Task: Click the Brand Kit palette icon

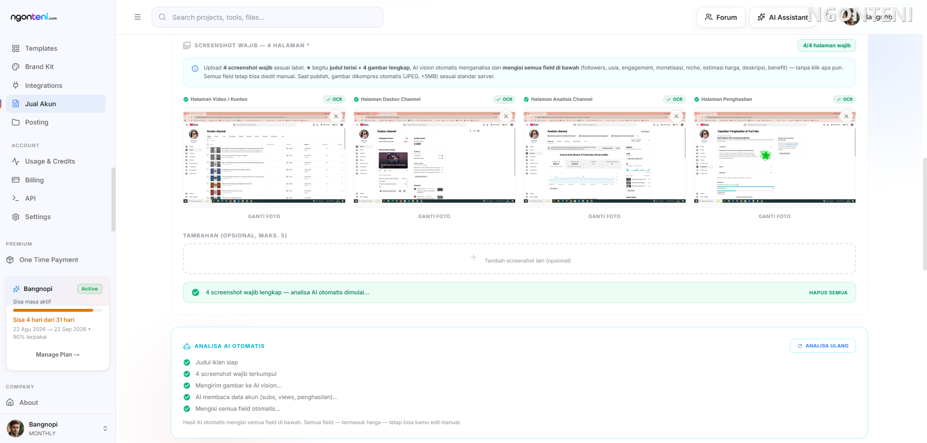Action: [15, 67]
